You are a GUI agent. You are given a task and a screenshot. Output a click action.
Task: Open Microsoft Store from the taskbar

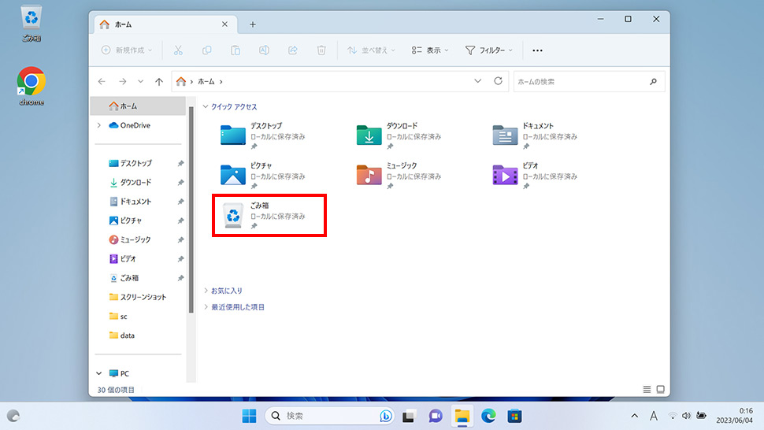click(514, 416)
